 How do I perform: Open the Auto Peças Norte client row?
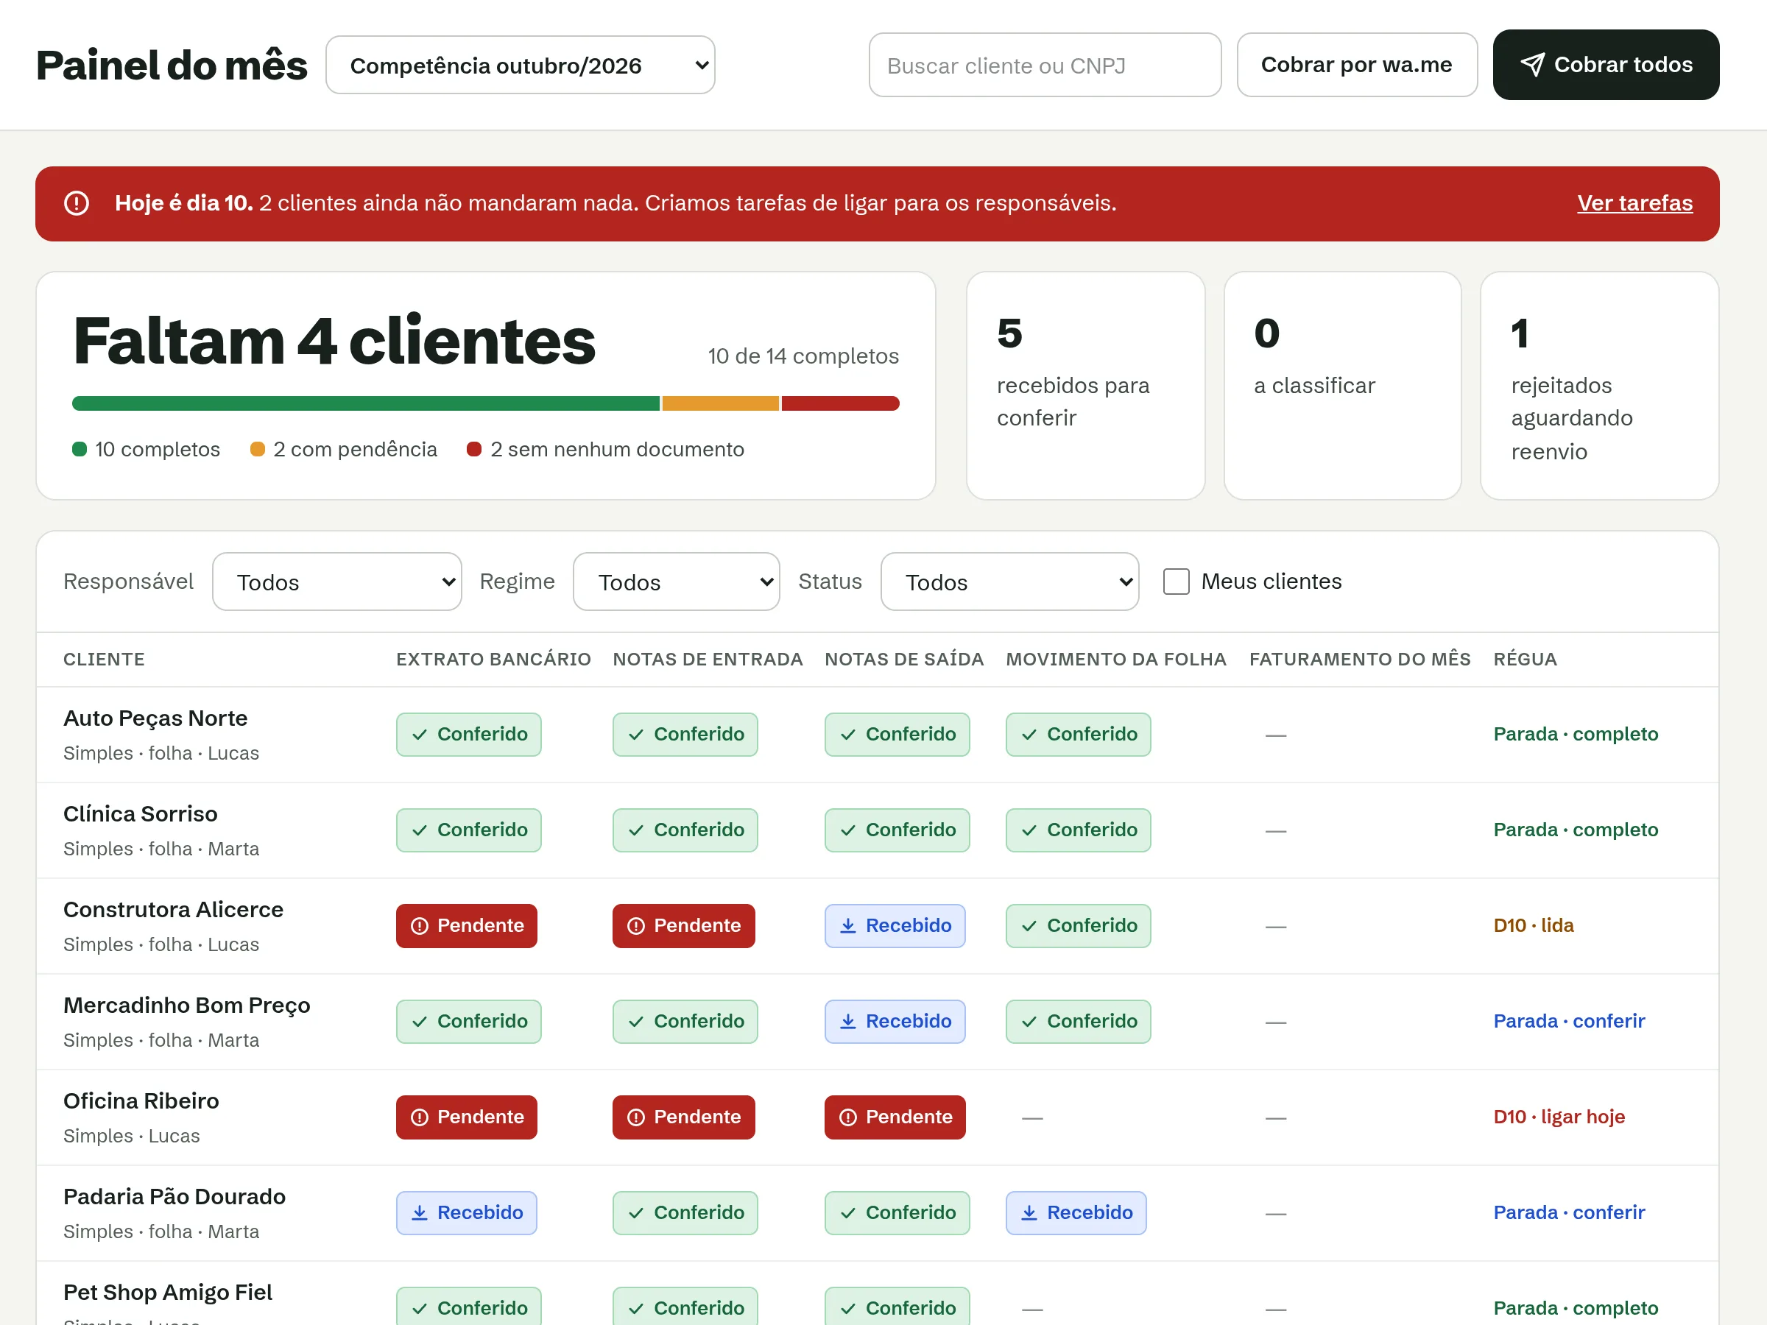[877, 735]
